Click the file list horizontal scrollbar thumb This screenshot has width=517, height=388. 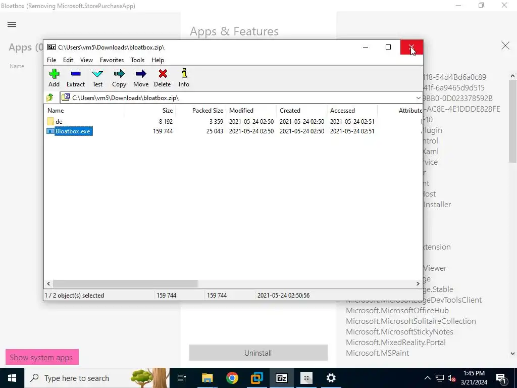125,283
